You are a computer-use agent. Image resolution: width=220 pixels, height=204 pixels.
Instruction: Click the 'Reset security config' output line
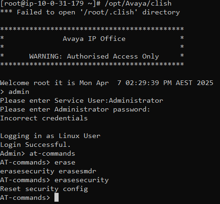[44, 189]
